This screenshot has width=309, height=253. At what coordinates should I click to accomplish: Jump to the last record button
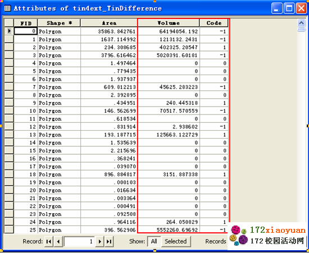[x=109, y=241]
